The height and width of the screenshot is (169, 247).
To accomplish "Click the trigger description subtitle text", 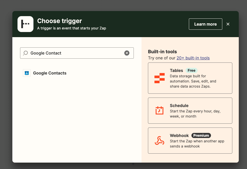I will click(72, 28).
